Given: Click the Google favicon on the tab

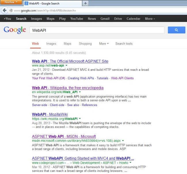Looking at the screenshot, I should pos(26,3).
